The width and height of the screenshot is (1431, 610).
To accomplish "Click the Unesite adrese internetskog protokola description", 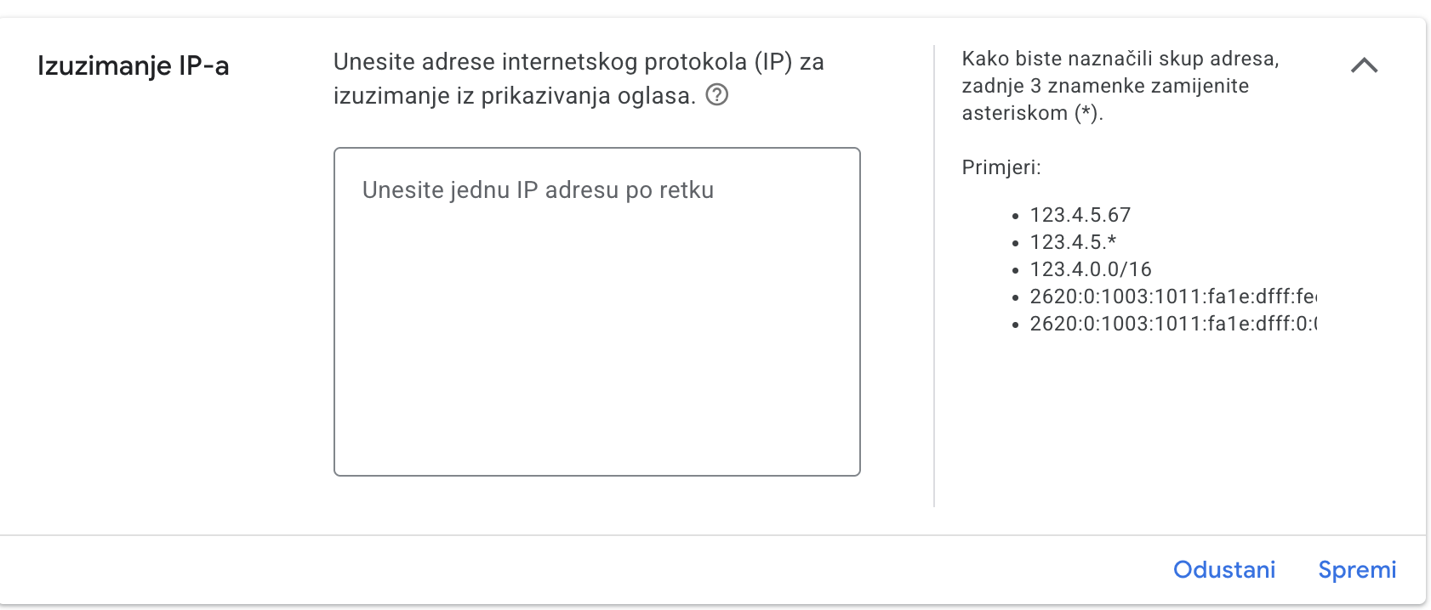I will click(x=579, y=62).
